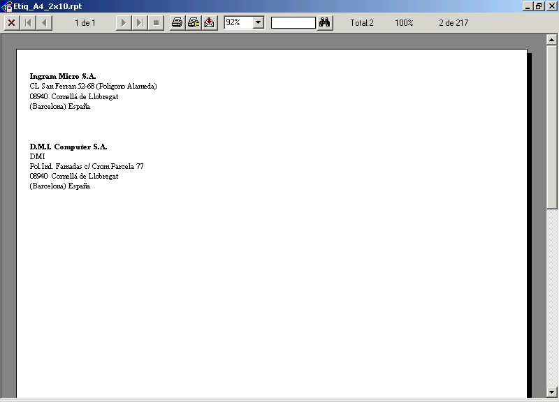Export the report with the export icon
Screen dimensions: 559x402
(x=209, y=23)
